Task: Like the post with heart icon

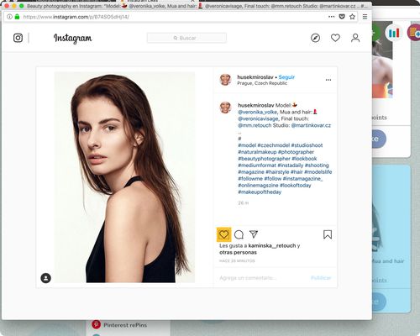Action: click(223, 234)
